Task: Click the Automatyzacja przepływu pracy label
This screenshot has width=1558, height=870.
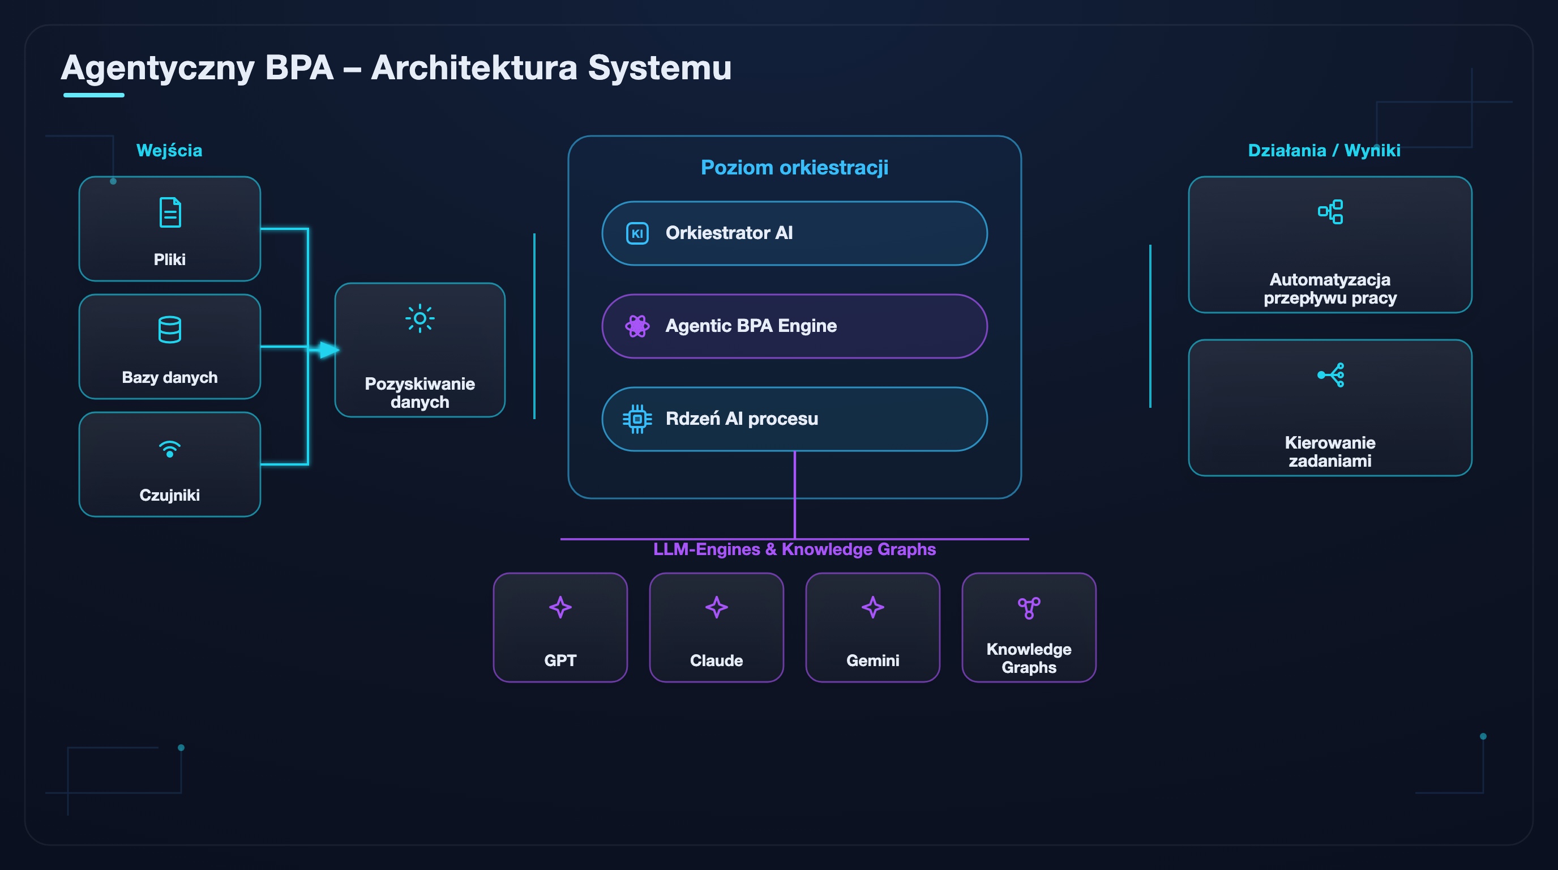Action: (1330, 289)
